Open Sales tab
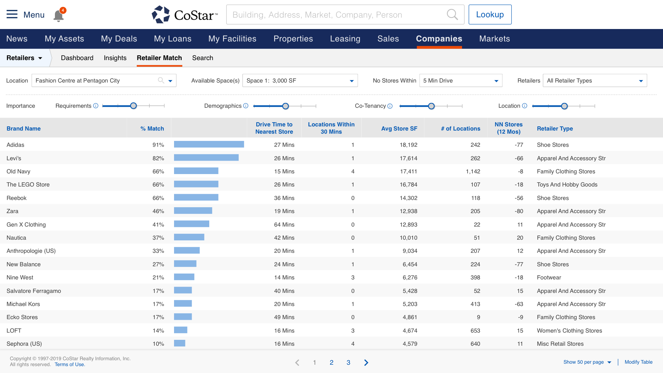The width and height of the screenshot is (663, 373). [x=388, y=39]
